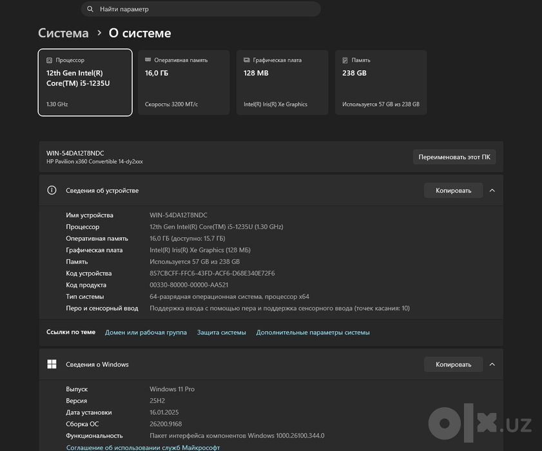Click install date 16.01.2025

(x=164, y=412)
